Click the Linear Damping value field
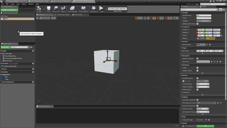Viewport: 227px width, 128px height. pos(203,84)
